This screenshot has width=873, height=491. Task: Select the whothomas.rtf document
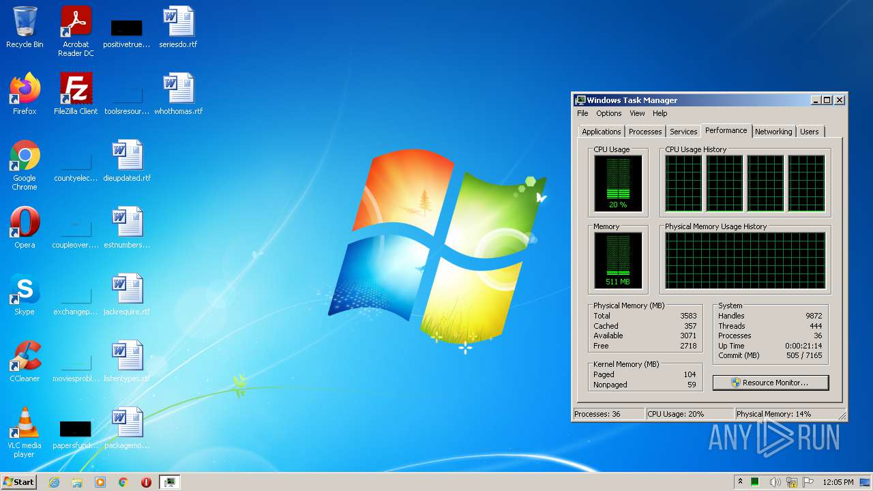click(178, 94)
